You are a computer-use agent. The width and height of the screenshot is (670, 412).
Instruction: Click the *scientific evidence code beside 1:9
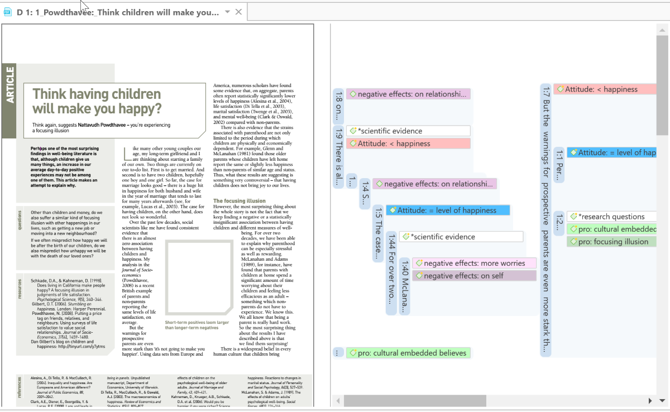point(408,131)
